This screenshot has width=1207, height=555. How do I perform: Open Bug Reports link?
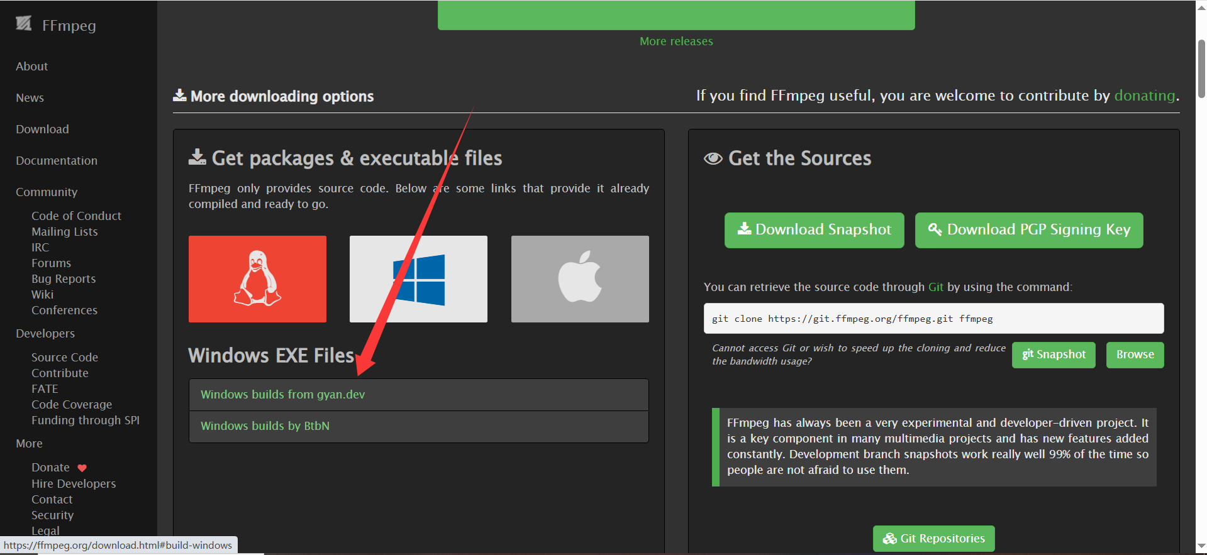[64, 278]
